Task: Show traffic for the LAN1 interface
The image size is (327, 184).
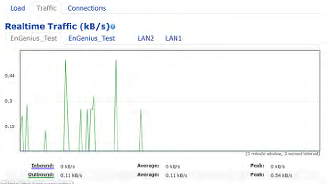Action: (x=173, y=38)
